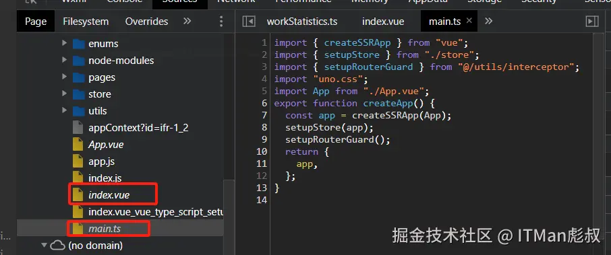611x255 pixels.
Task: Set a breakpoint on line number 9
Action: 264,139
